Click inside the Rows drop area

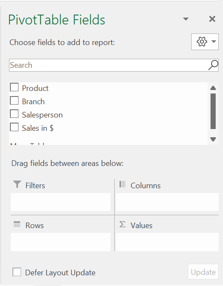click(61, 242)
